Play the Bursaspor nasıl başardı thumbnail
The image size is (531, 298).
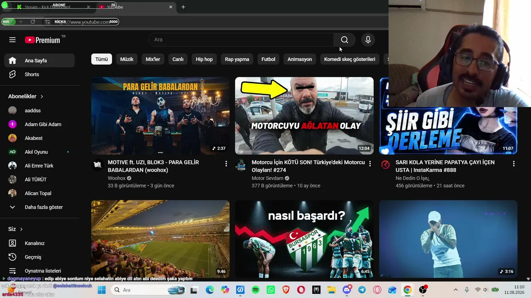(x=304, y=239)
